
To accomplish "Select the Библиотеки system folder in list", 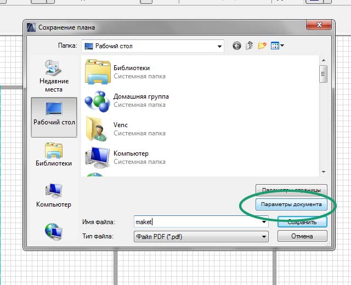I will [x=132, y=72].
